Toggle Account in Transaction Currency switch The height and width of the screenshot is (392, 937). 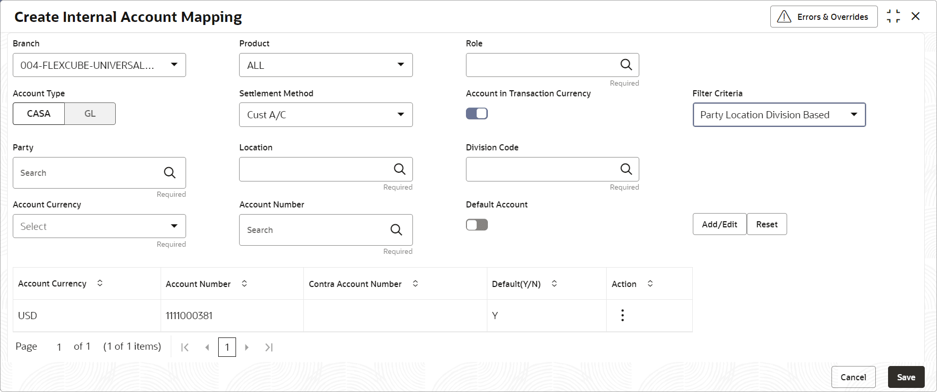477,114
